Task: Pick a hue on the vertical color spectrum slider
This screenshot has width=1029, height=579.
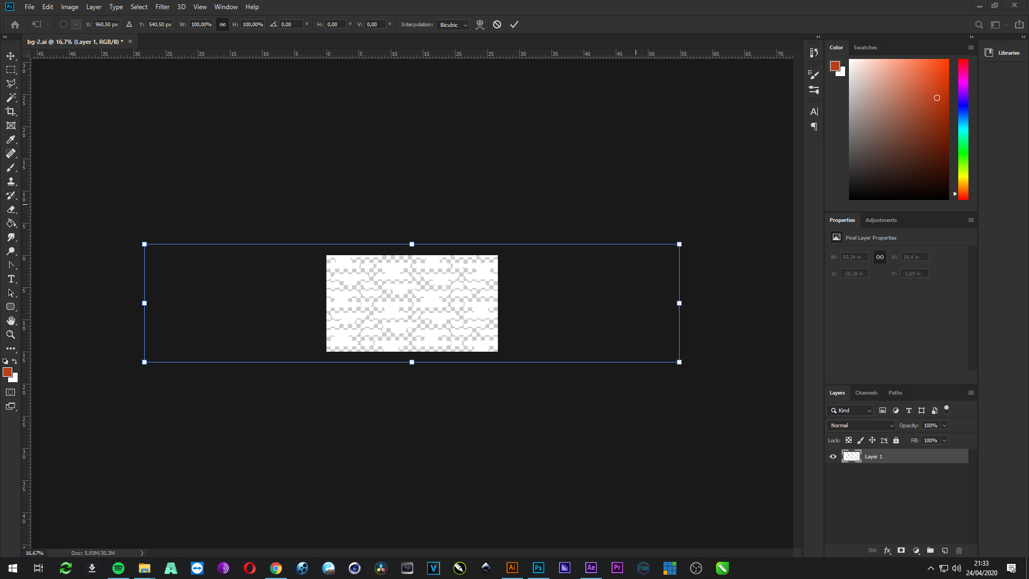Action: tap(963, 129)
